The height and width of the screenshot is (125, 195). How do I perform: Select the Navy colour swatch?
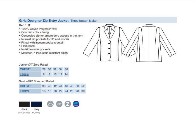point(36,104)
